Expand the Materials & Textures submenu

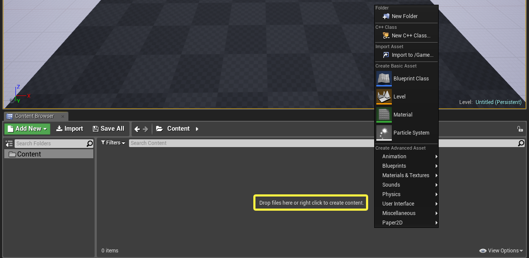click(x=406, y=175)
